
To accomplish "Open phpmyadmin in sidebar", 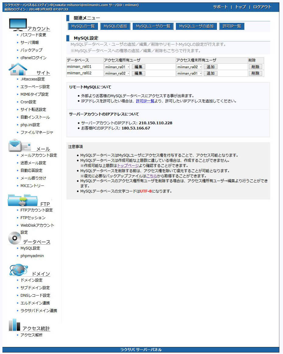I will (32, 256).
